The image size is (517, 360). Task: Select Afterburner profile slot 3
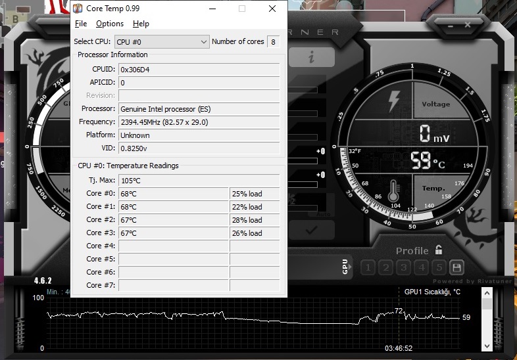click(x=404, y=267)
